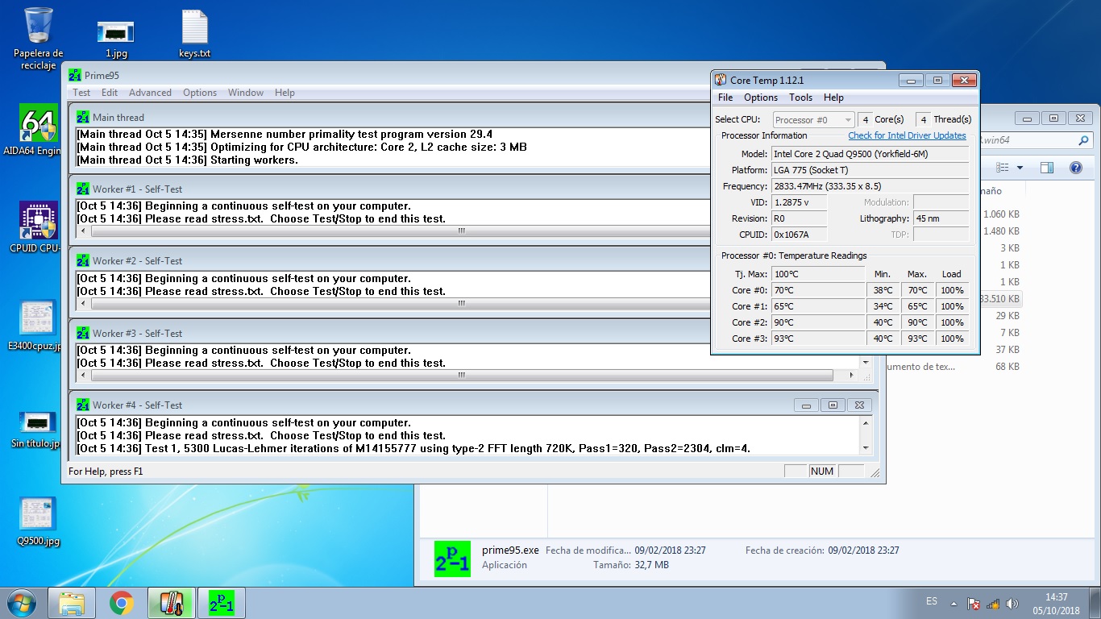Open Google Chrome from the taskbar

pyautogui.click(x=122, y=603)
